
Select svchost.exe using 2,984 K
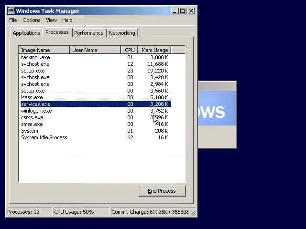click(x=96, y=84)
